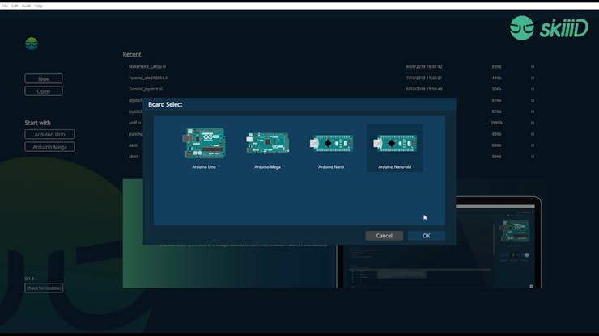This screenshot has height=336, width=599.
Task: Open the File menu
Action: pos(5,6)
